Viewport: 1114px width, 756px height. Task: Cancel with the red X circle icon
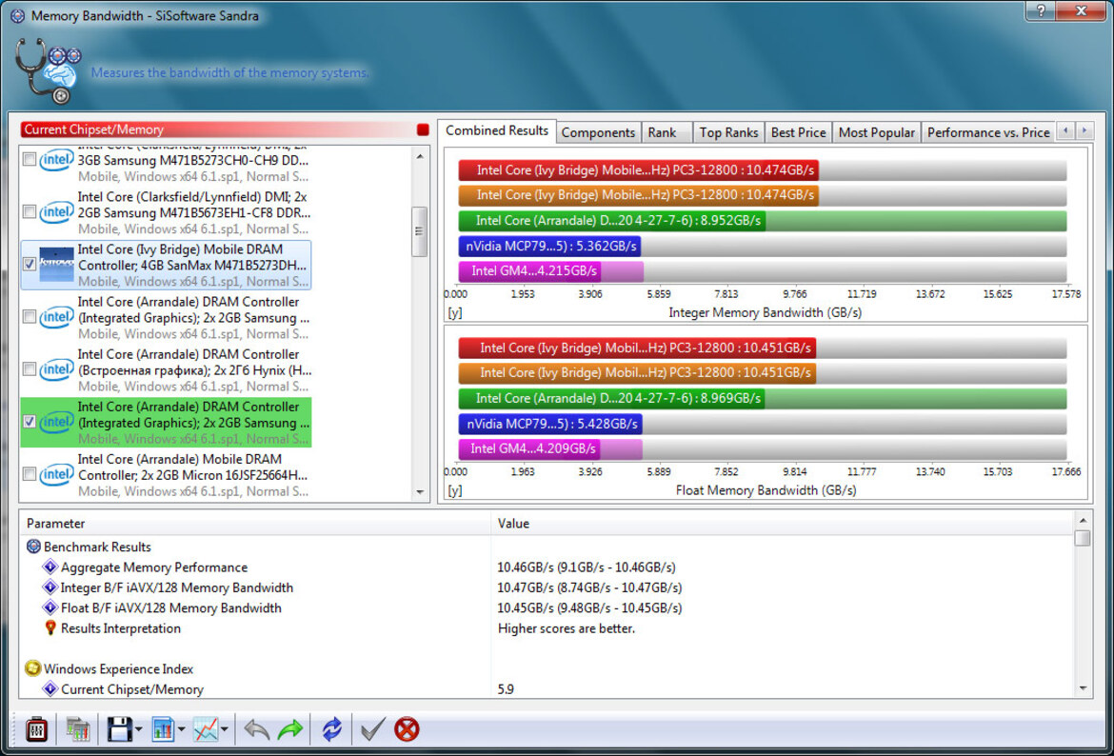(x=408, y=729)
